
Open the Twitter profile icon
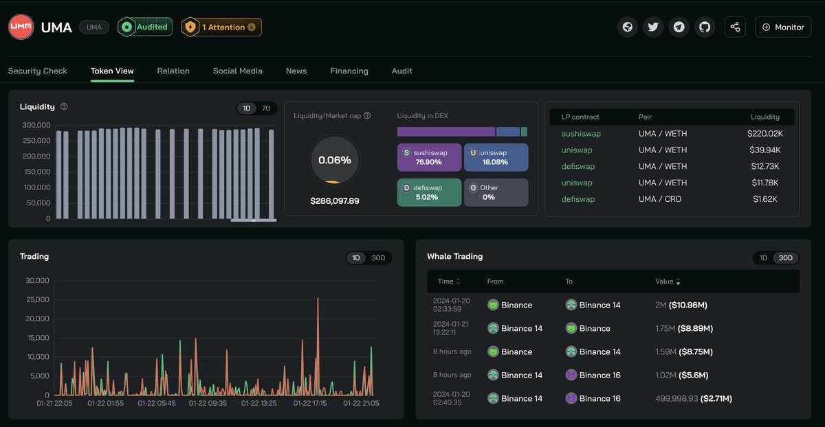[653, 27]
